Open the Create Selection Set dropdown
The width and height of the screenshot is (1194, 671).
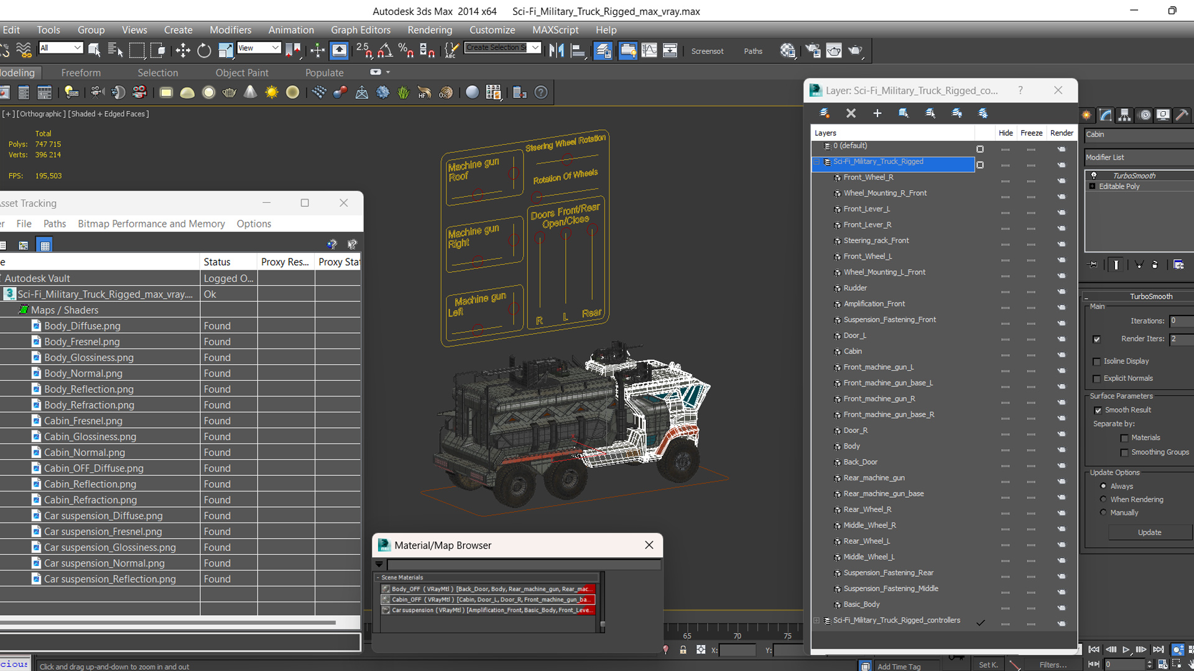(535, 48)
